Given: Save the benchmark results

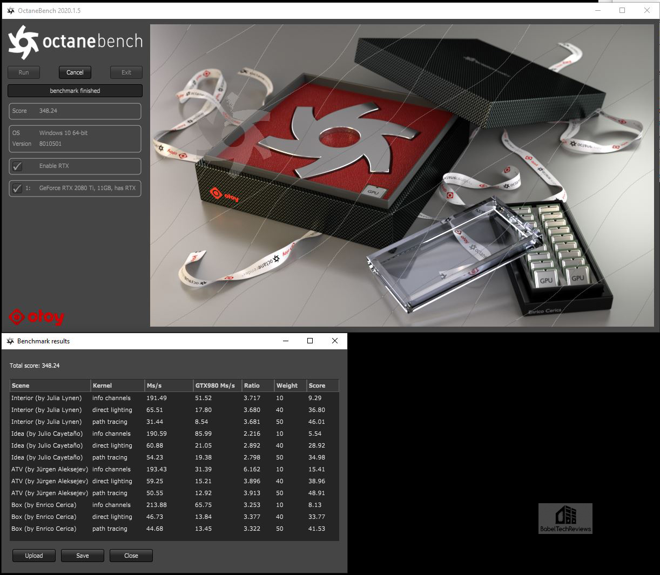Looking at the screenshot, I should point(83,556).
